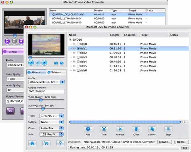The height and width of the screenshot is (152, 191).
Task: Click the Stop conversion icon
Action: [x=168, y=129]
